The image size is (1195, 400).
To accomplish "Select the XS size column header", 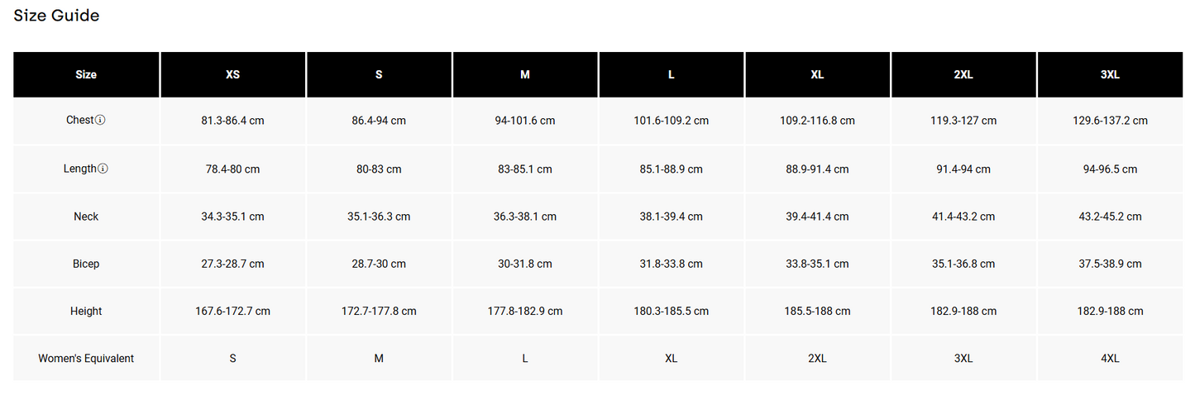I will click(x=233, y=74).
